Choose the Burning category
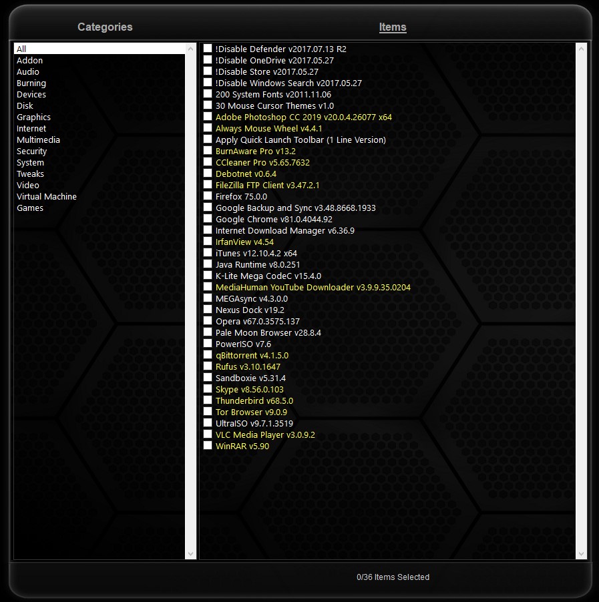The image size is (599, 602). pyautogui.click(x=99, y=83)
